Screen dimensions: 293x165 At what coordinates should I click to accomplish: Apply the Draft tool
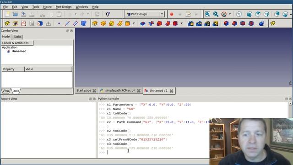[x=243, y=23]
